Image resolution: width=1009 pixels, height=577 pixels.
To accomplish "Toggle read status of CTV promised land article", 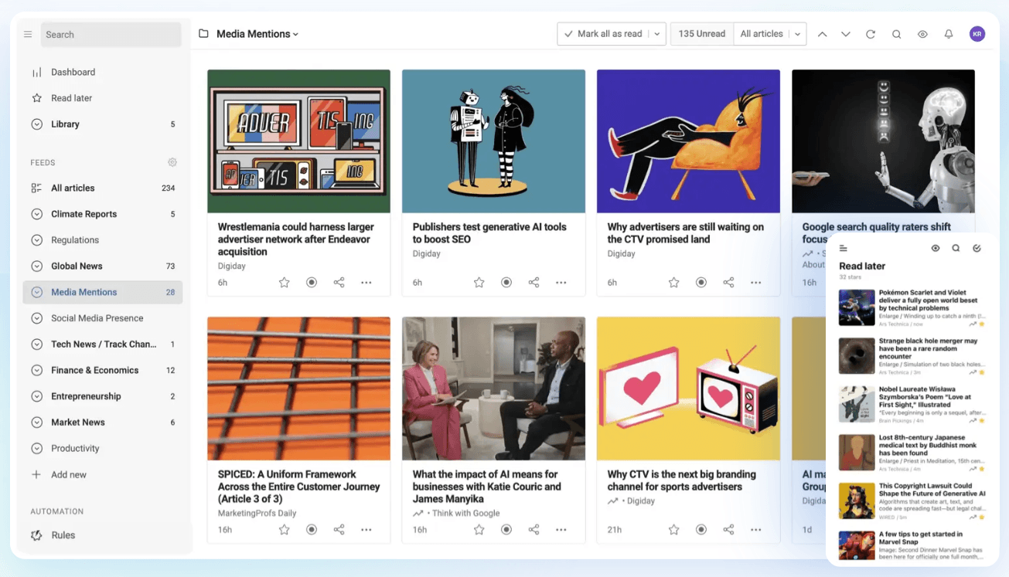I will click(x=701, y=283).
